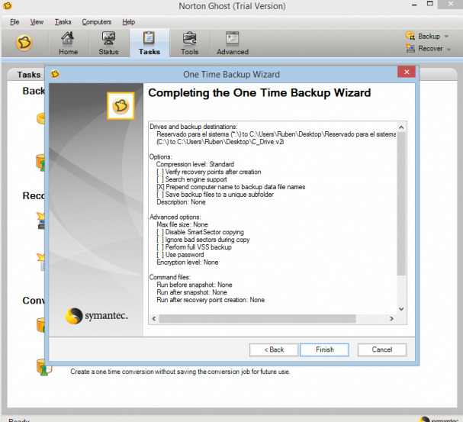The height and width of the screenshot is (422, 463).
Task: Open the Tools toolbar page
Action: pyautogui.click(x=189, y=43)
